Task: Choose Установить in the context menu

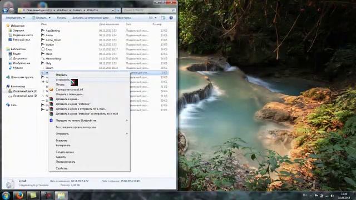Action: (63, 80)
